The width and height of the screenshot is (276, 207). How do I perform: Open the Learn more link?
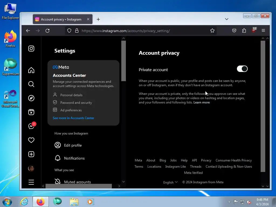pyautogui.click(x=202, y=102)
